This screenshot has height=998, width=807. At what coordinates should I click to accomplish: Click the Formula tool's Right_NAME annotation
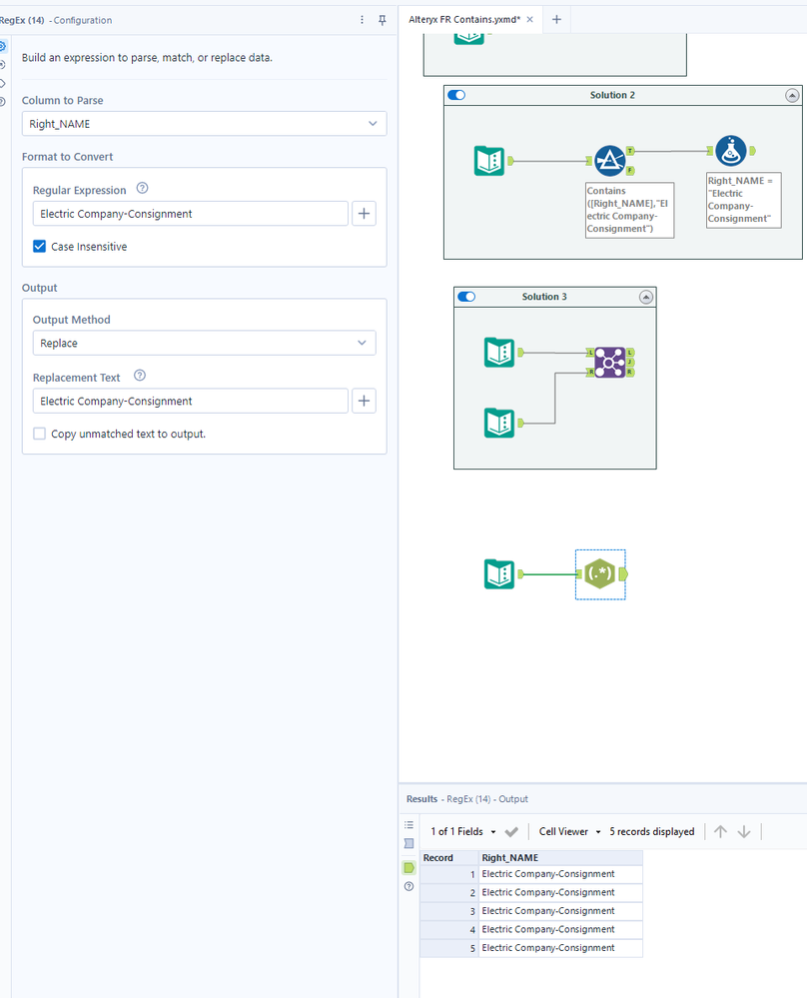pyautogui.click(x=743, y=200)
